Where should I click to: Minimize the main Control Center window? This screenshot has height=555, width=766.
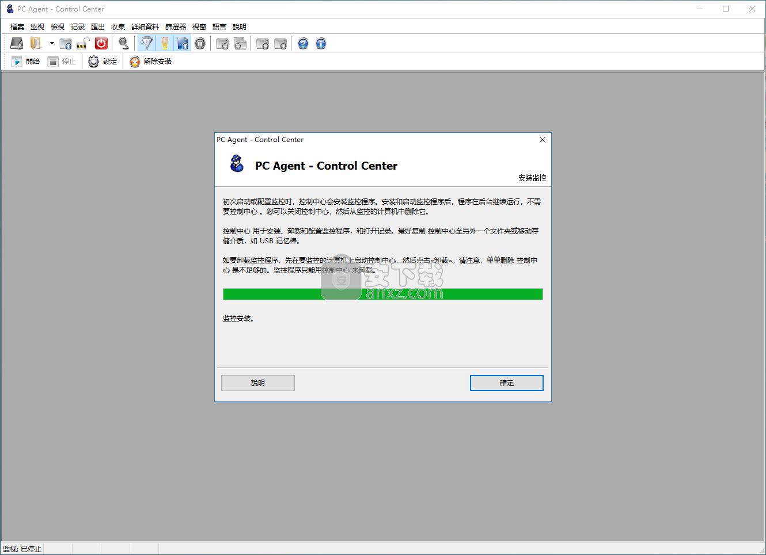tap(700, 9)
